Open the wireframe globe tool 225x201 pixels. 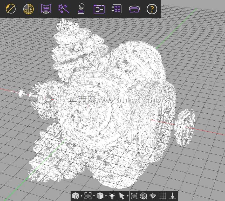pos(29,9)
